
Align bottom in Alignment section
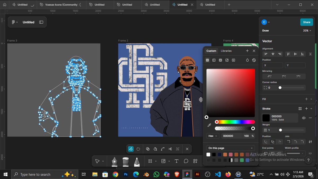tap(302, 54)
